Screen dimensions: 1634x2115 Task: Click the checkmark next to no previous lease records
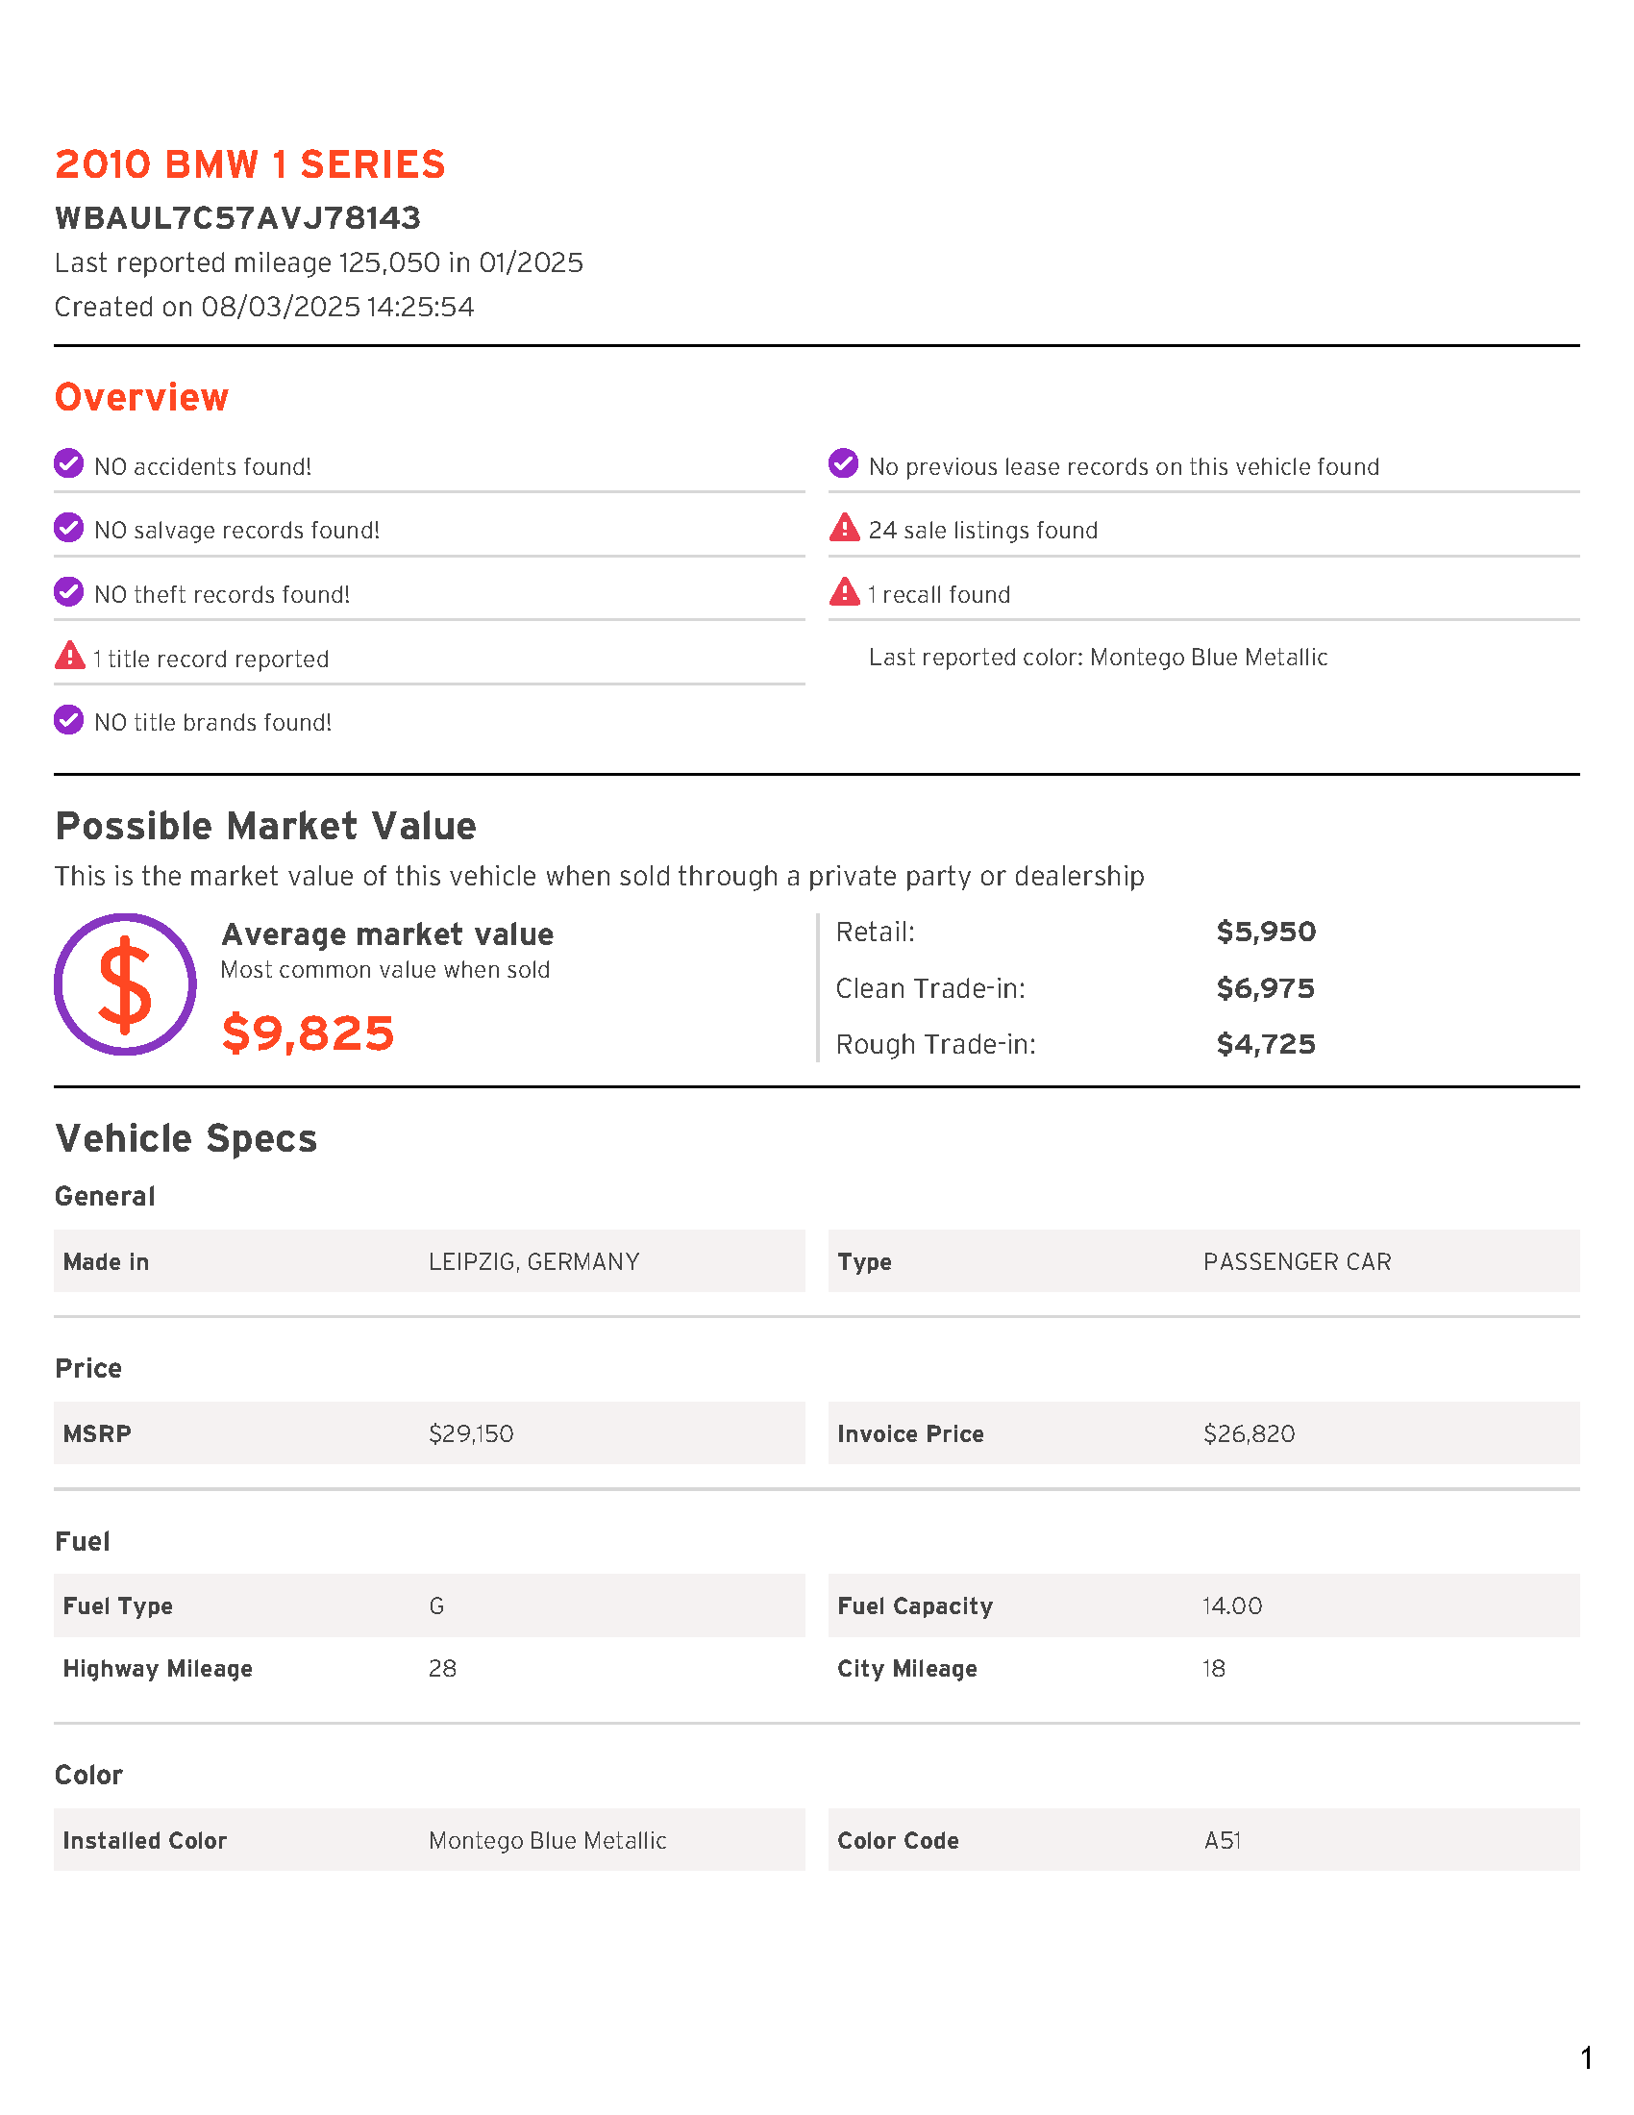coord(843,464)
